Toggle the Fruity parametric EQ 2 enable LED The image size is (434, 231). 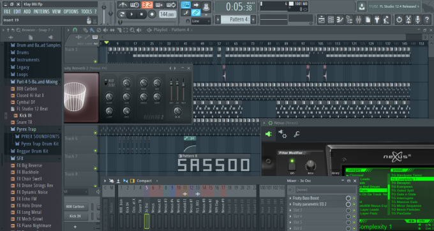point(354,204)
